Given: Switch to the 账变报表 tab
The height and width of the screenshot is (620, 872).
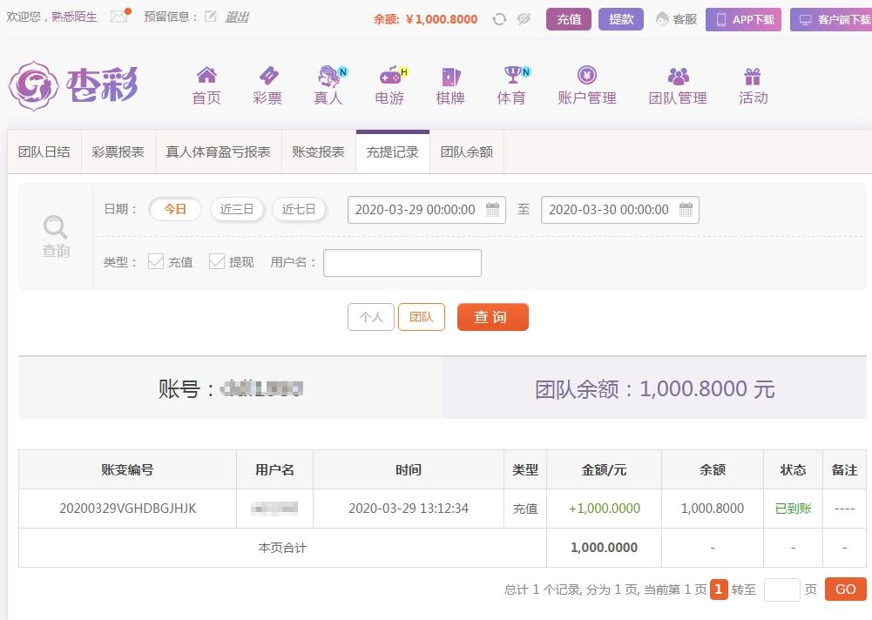Looking at the screenshot, I should click(x=319, y=152).
